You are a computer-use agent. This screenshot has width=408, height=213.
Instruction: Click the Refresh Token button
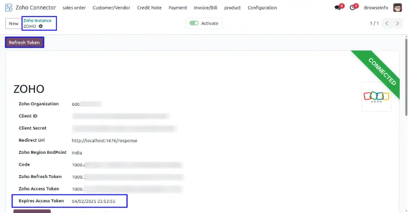click(24, 43)
